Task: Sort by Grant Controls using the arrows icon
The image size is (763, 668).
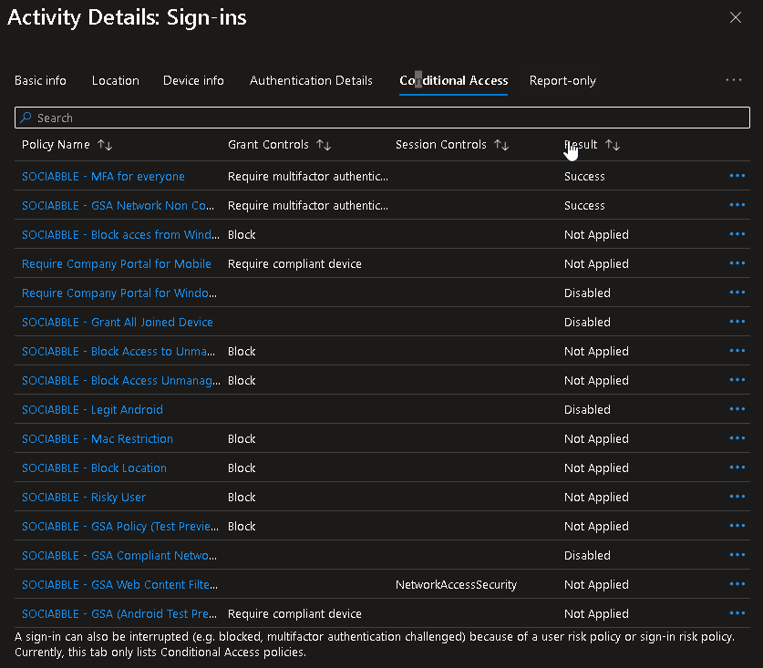Action: click(324, 145)
